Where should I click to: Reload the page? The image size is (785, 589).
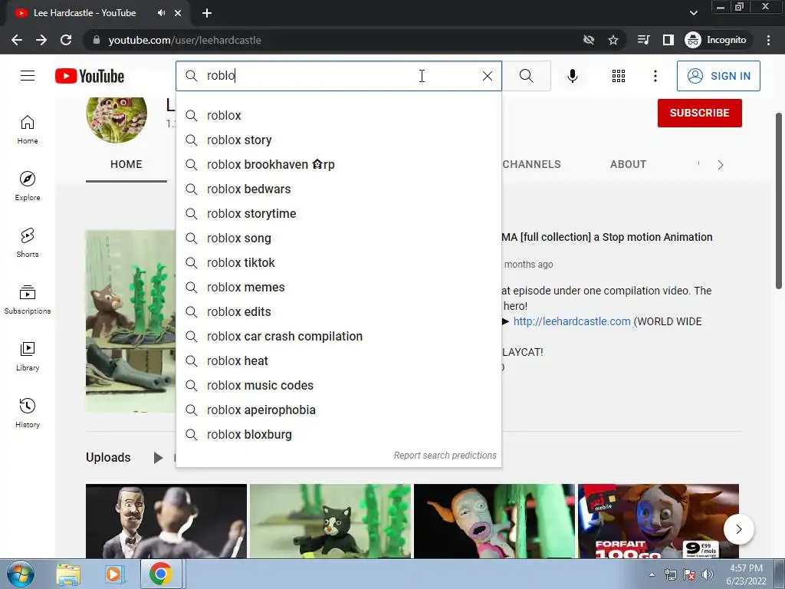pyautogui.click(x=66, y=40)
